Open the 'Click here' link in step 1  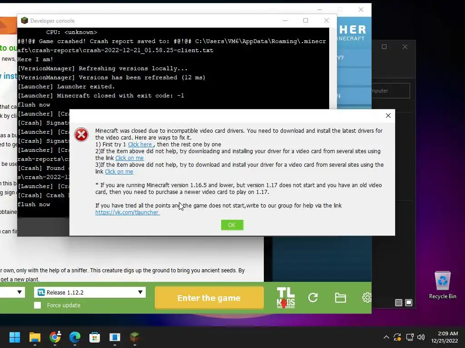click(140, 145)
